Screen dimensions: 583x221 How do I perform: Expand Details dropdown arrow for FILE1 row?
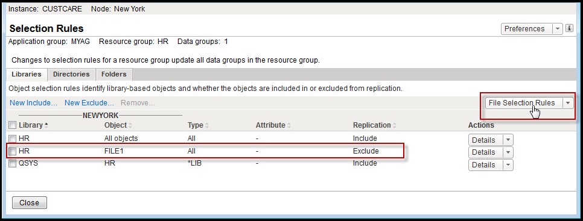pyautogui.click(x=508, y=152)
